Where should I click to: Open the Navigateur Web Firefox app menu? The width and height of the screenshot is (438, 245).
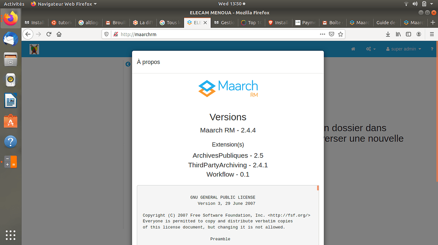63,4
